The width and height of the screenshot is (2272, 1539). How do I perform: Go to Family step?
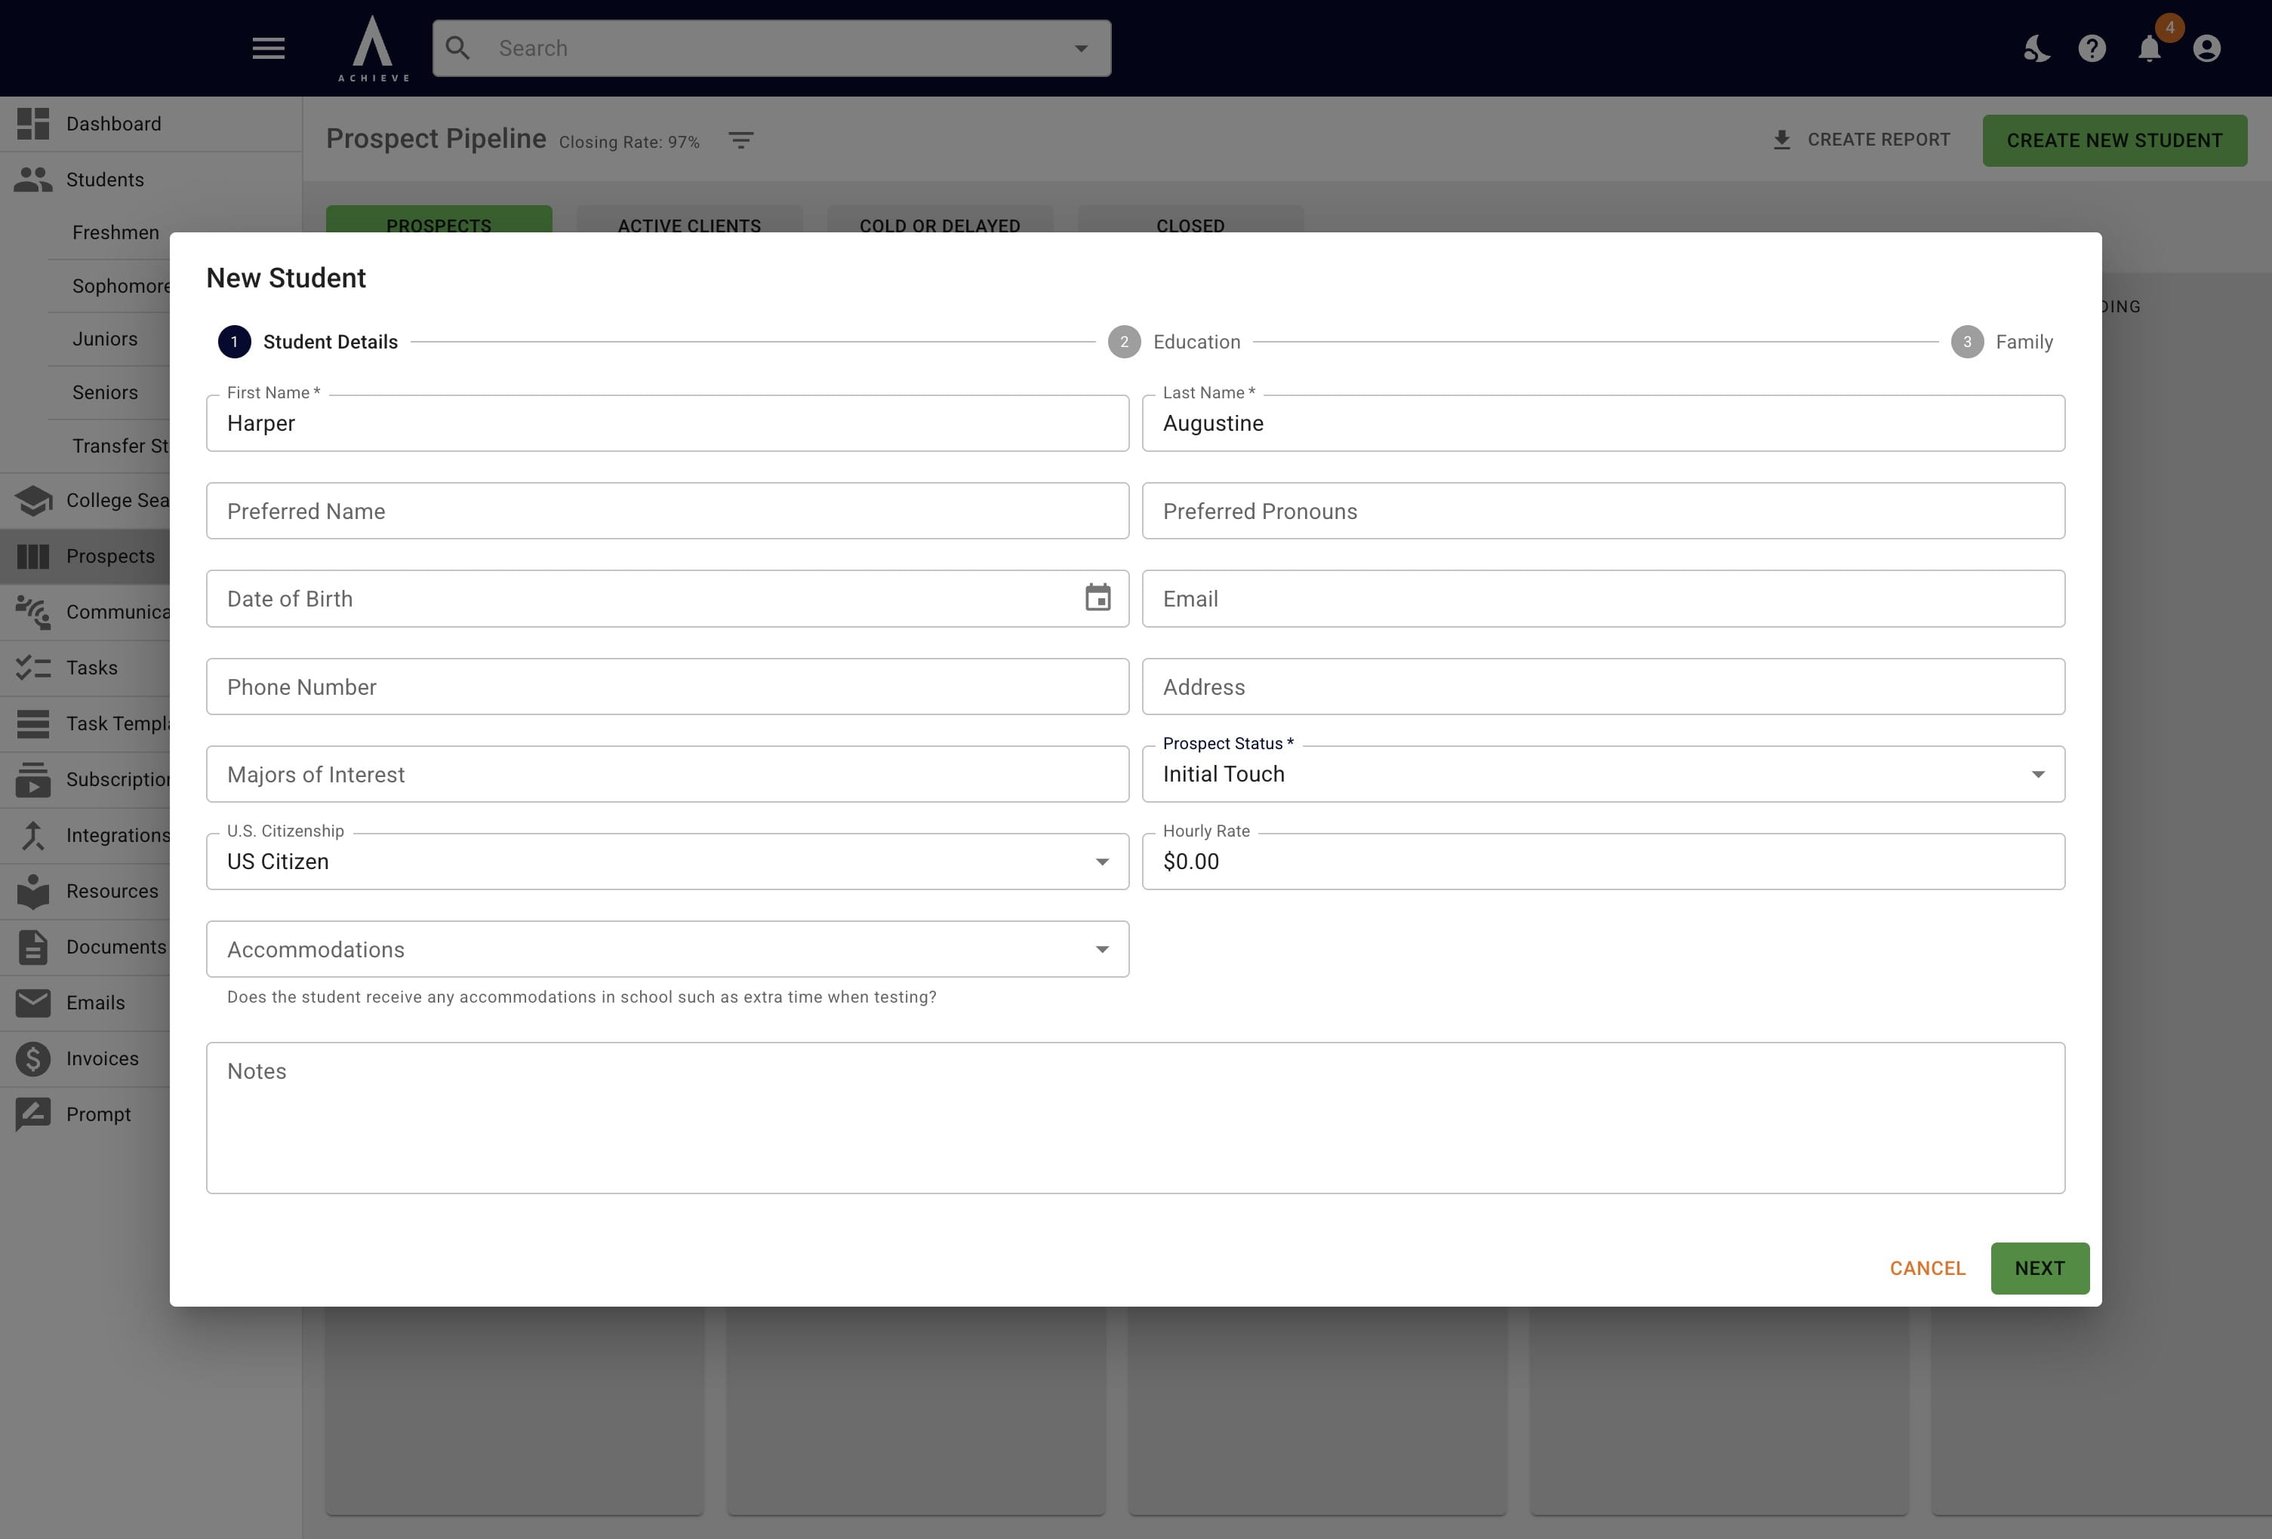[x=2003, y=342]
